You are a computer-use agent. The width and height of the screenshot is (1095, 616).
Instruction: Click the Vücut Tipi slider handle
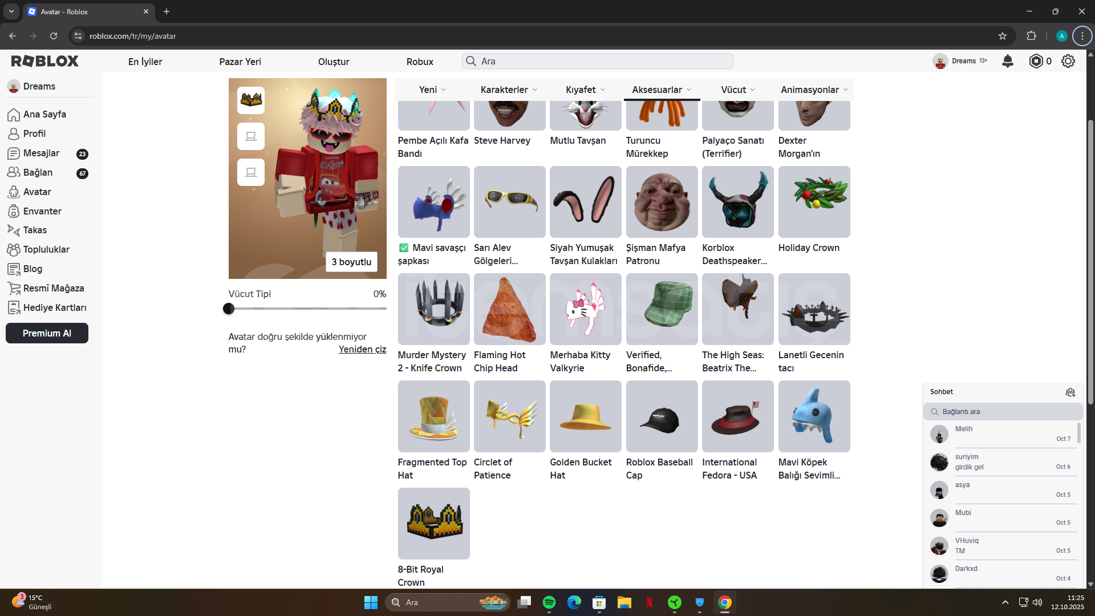(229, 309)
